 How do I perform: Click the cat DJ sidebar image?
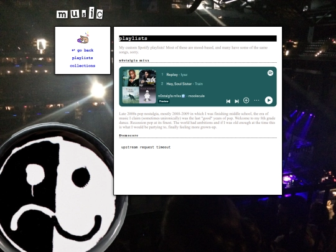[83, 38]
